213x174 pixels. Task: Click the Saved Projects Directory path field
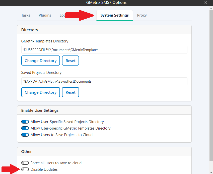pyautogui.click(x=104, y=81)
